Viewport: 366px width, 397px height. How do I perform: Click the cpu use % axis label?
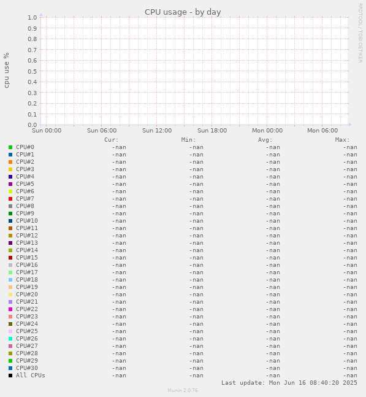pos(6,71)
